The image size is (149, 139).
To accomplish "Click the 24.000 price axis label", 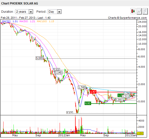I will pos(142,22).
